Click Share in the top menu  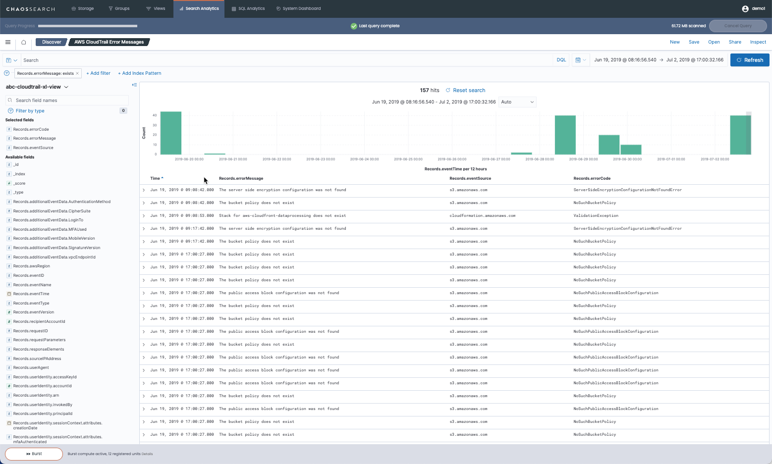click(x=735, y=42)
